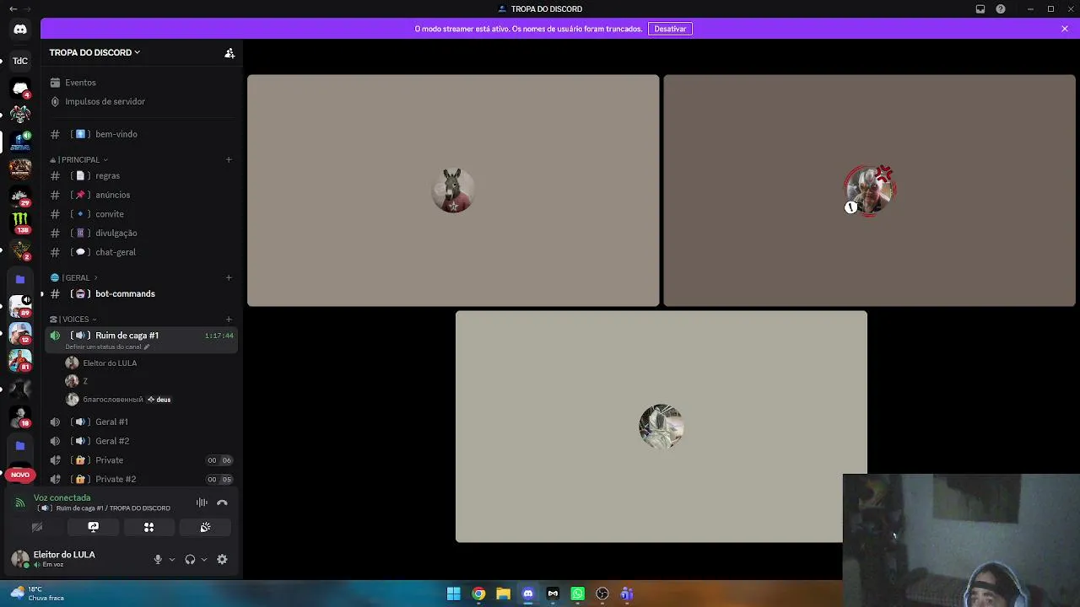Focus the bottom center participant tile
1080x607 pixels.
[x=661, y=427]
